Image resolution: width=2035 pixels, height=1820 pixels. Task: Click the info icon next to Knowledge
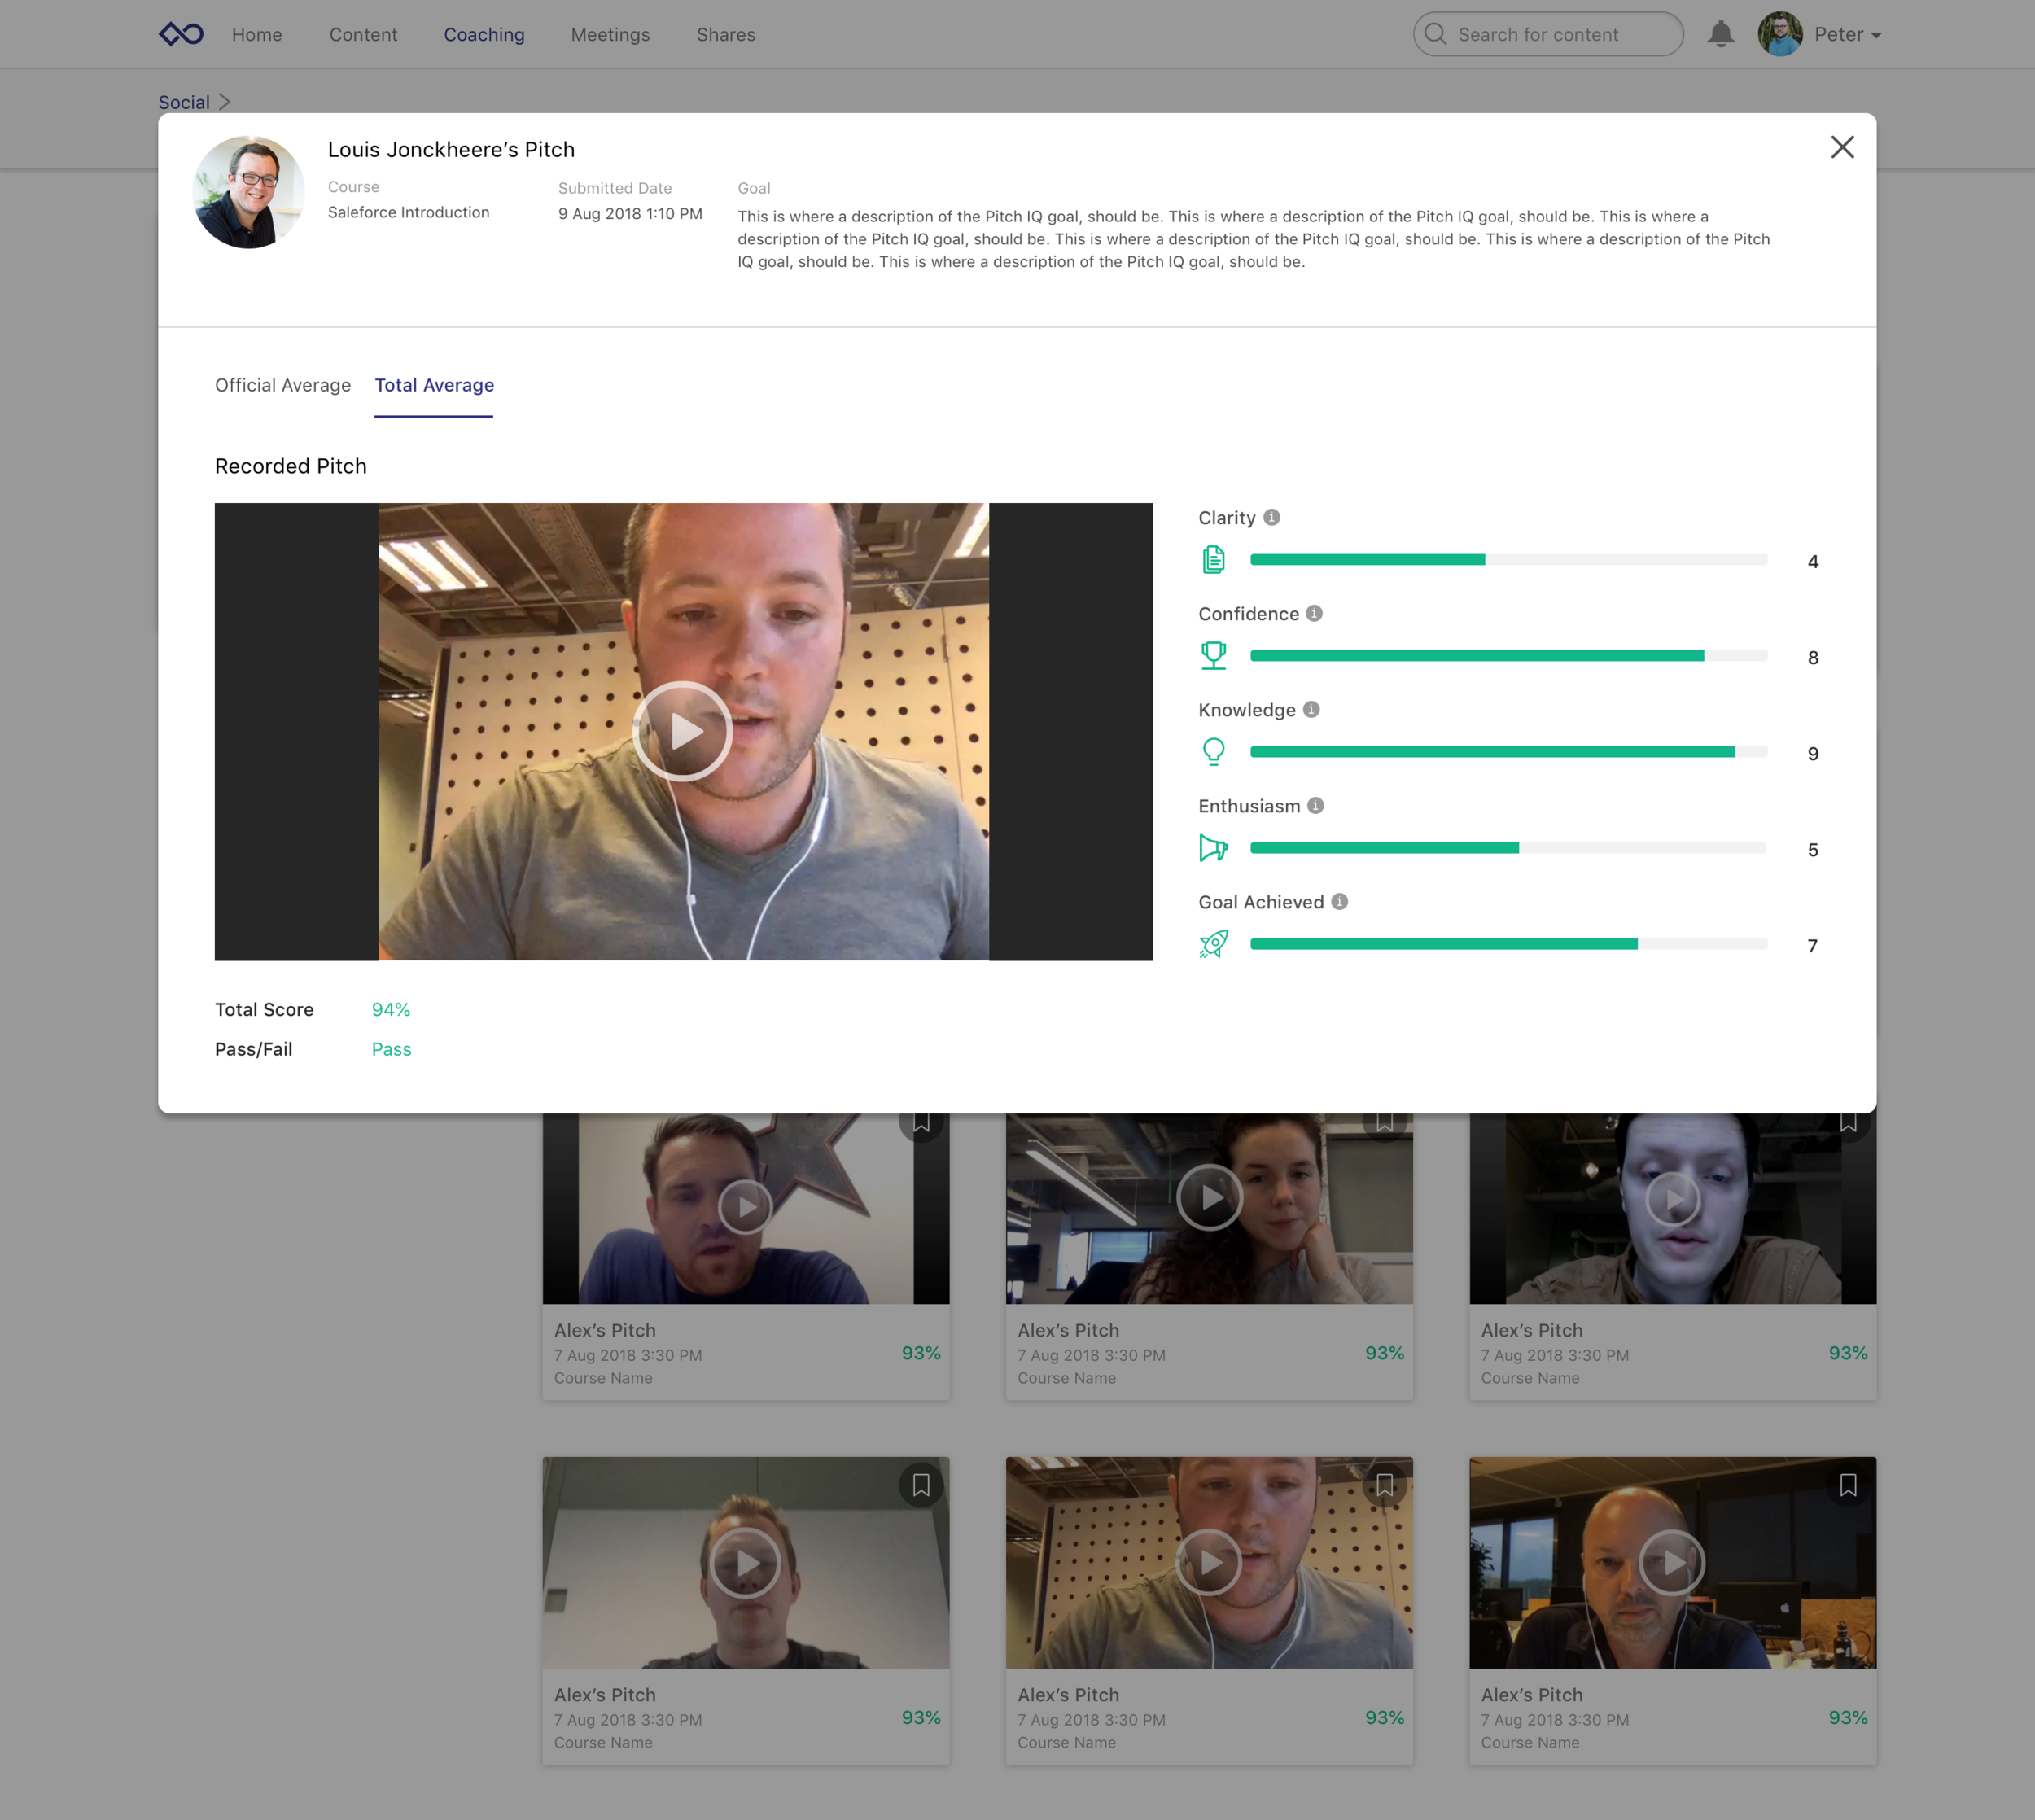[x=1311, y=709]
